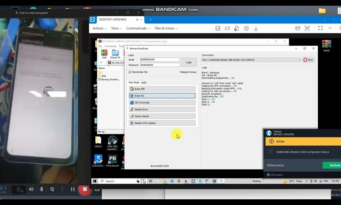Expand TeamViewer Actions menu
Image resolution: width=341 pixels, height=205 pixels.
pos(100,28)
